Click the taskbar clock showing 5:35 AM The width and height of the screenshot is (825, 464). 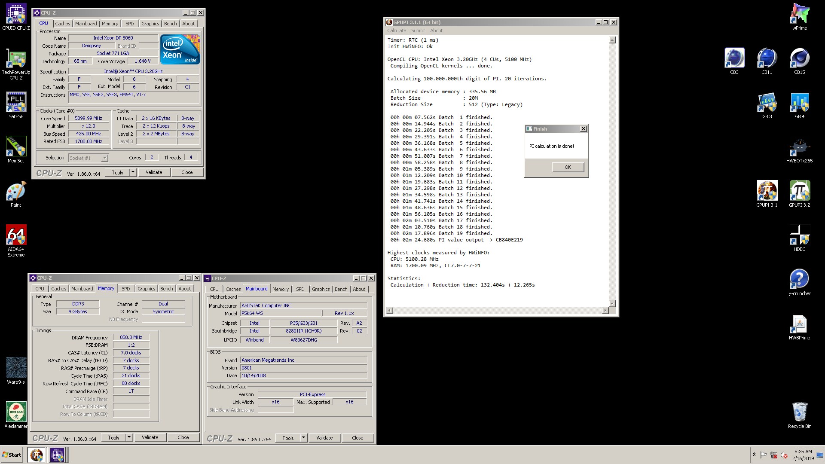803,455
